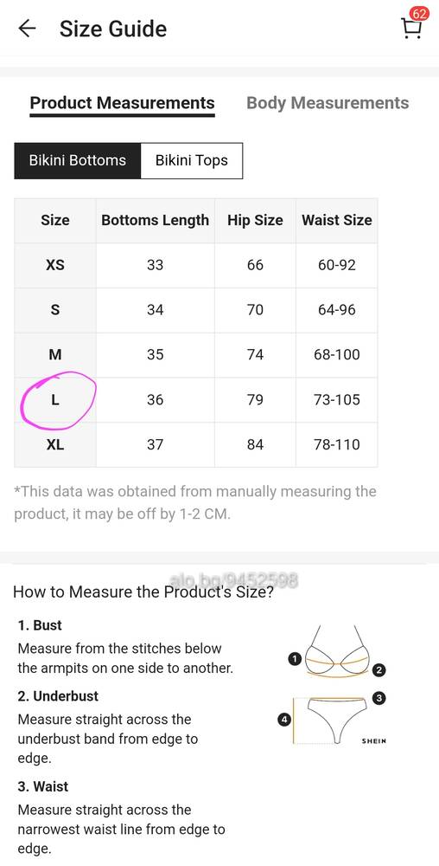This screenshot has width=439, height=866.
Task: Open the shopping cart icon
Action: (410, 29)
